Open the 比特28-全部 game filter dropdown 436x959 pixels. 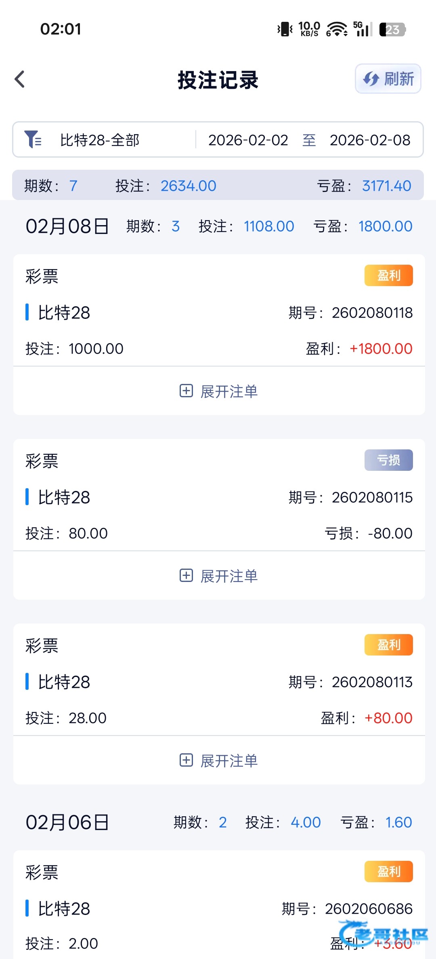pos(100,140)
